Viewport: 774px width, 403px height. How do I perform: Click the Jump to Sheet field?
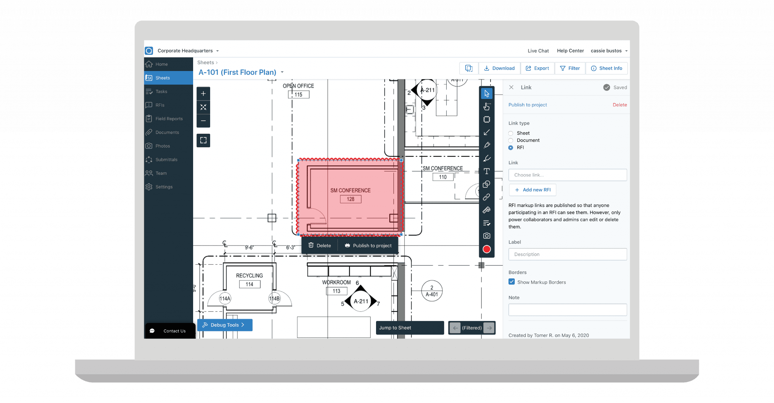click(410, 328)
